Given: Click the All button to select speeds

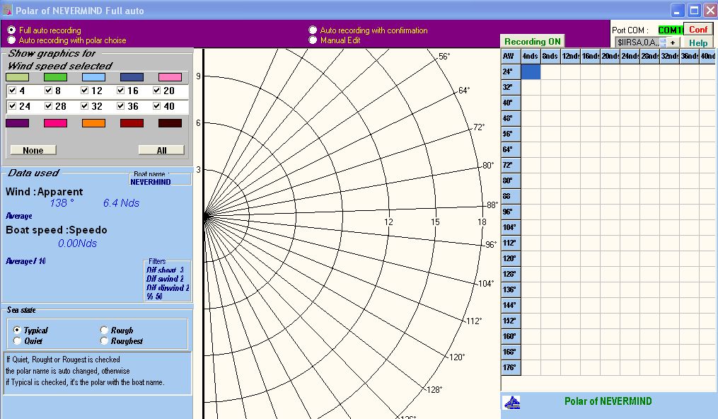Looking at the screenshot, I should (161, 150).
